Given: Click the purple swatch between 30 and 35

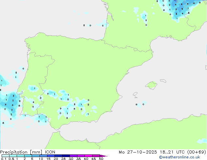Looking at the screenshot, I should pos(74,156).
